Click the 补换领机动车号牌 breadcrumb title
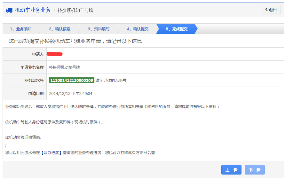Viewport: 285px width, 179px height. [75, 11]
